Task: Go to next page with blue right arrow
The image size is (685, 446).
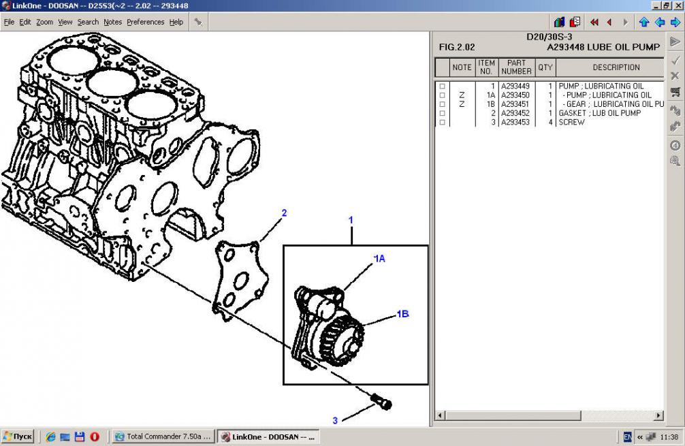Action: point(675,22)
